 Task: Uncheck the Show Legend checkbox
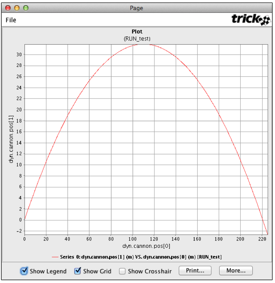tap(24, 271)
